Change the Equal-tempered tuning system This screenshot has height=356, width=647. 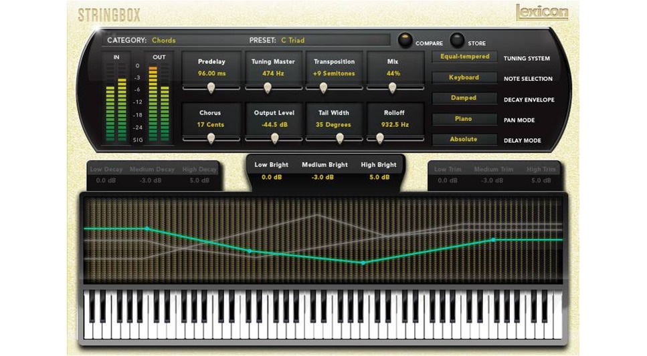pos(464,57)
